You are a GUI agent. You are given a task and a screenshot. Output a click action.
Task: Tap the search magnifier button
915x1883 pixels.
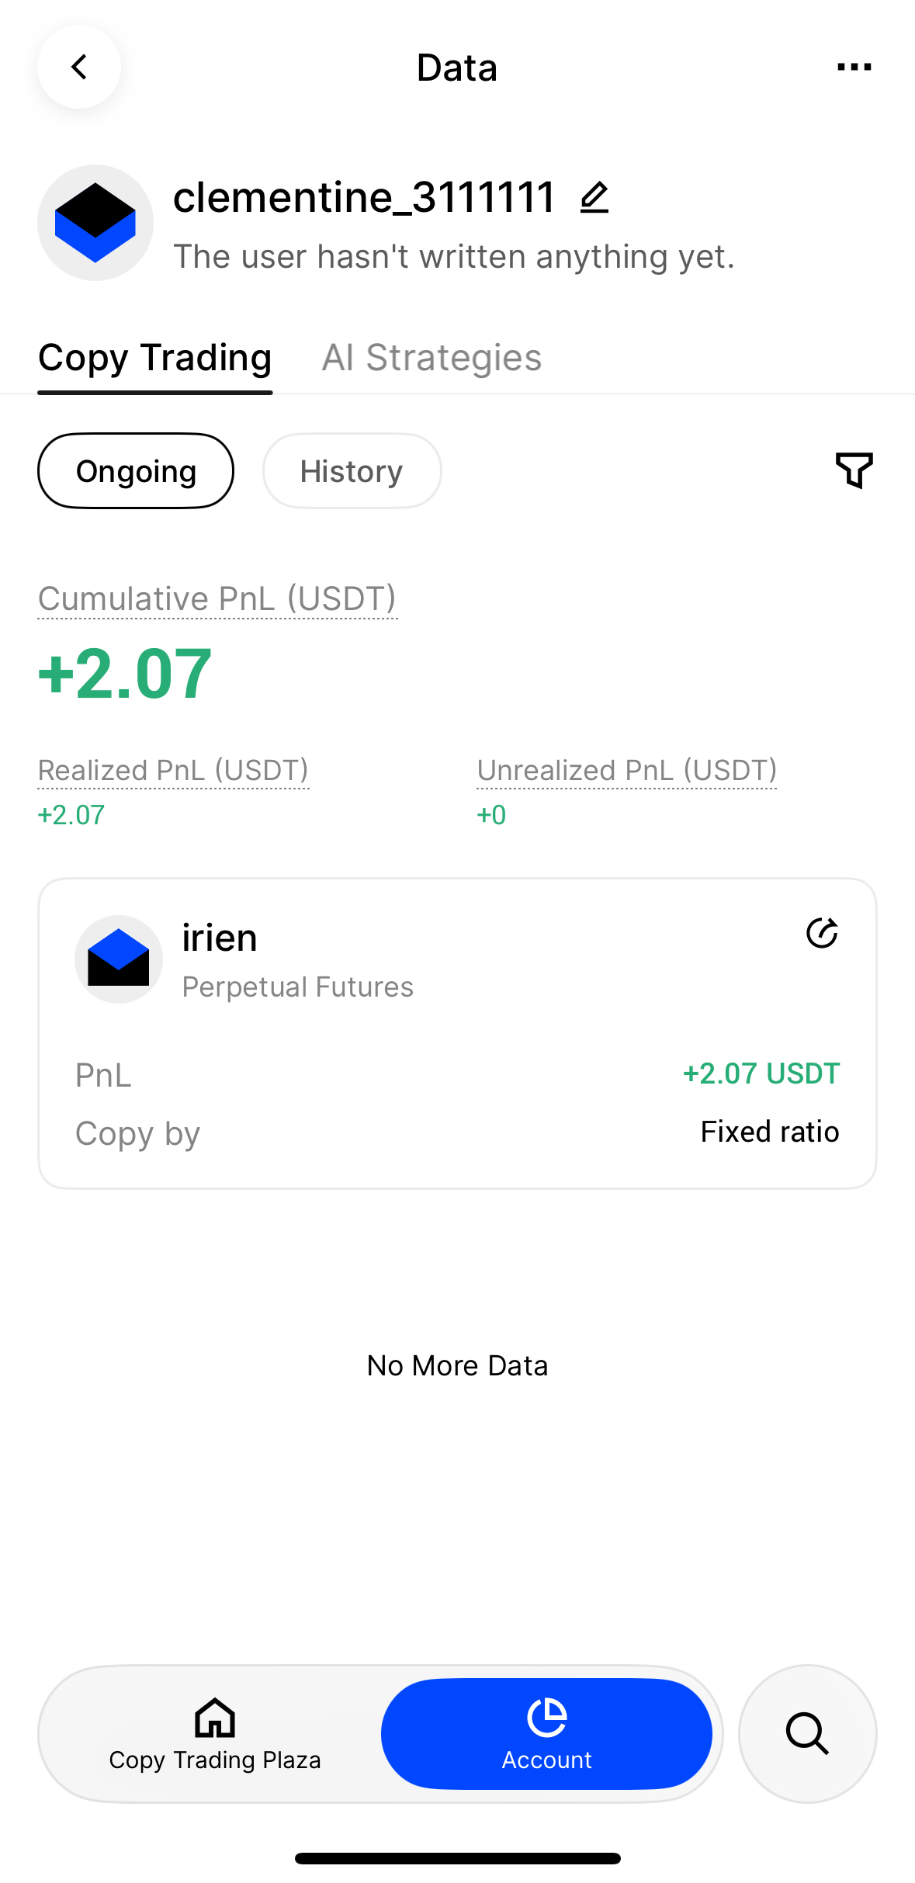coord(807,1733)
